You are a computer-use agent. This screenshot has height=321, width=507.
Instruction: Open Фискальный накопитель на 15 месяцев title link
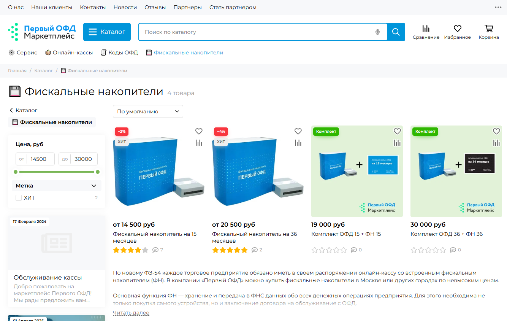click(x=155, y=237)
